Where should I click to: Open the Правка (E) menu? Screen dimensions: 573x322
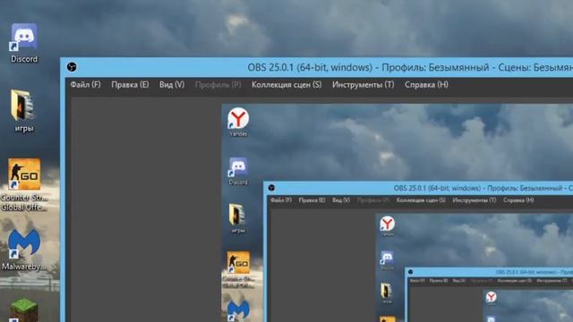click(x=130, y=85)
